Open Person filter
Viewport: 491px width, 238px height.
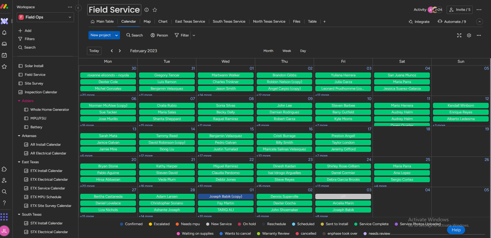click(x=159, y=35)
